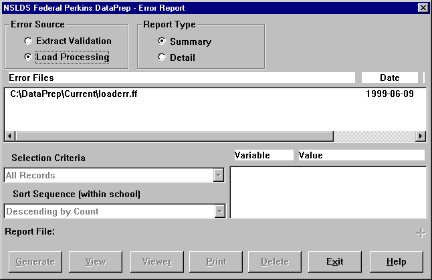Select the C:\DataPrep\Current\loaderr.ff file row
432x280 pixels.
pyautogui.click(x=215, y=94)
